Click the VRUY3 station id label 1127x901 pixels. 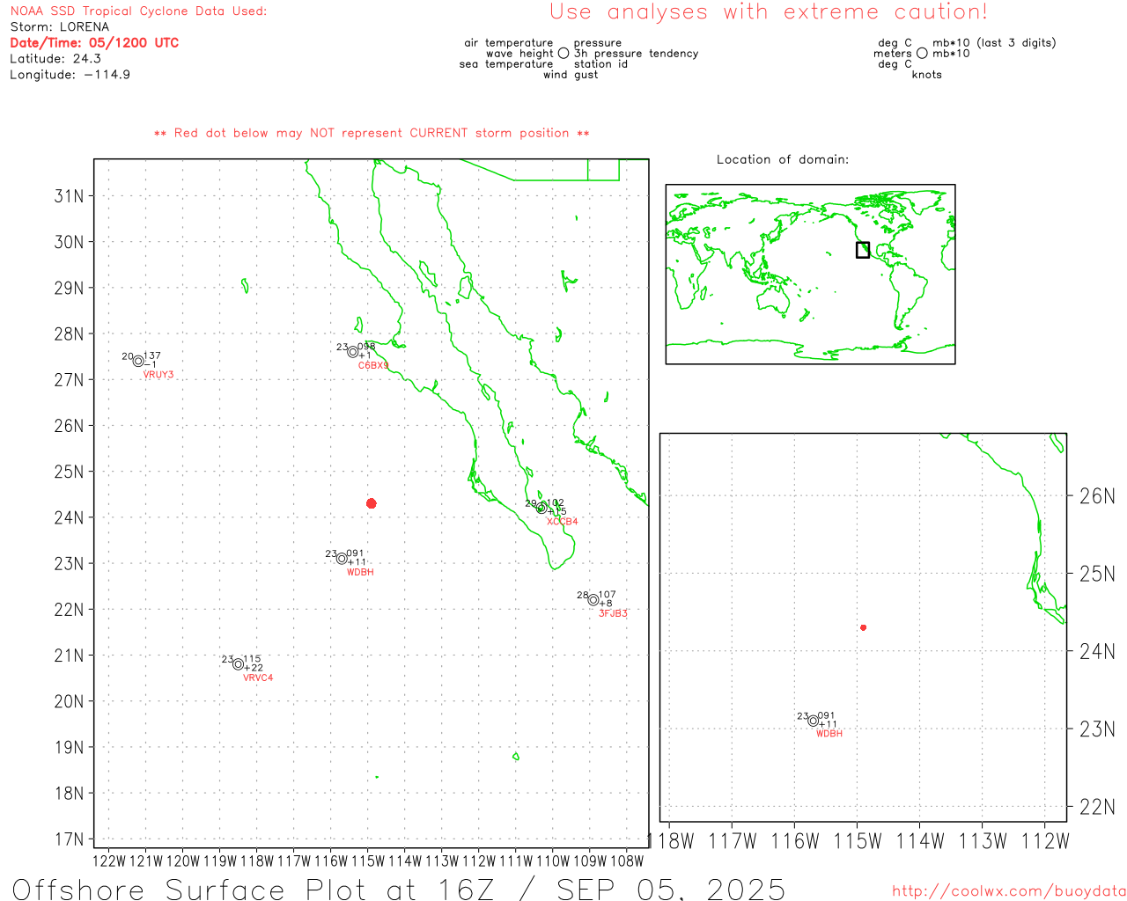158,375
